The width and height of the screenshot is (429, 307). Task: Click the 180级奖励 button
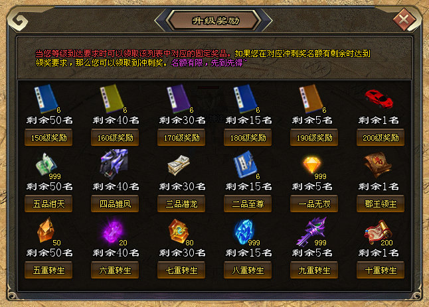click(248, 138)
